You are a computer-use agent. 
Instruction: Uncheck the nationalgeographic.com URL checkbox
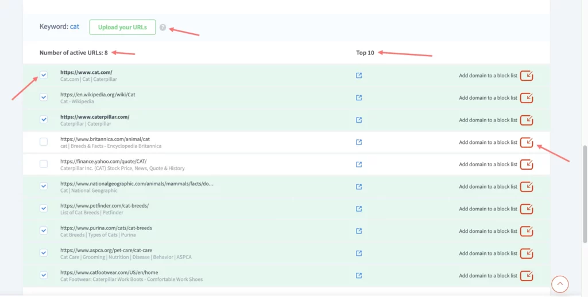(44, 186)
